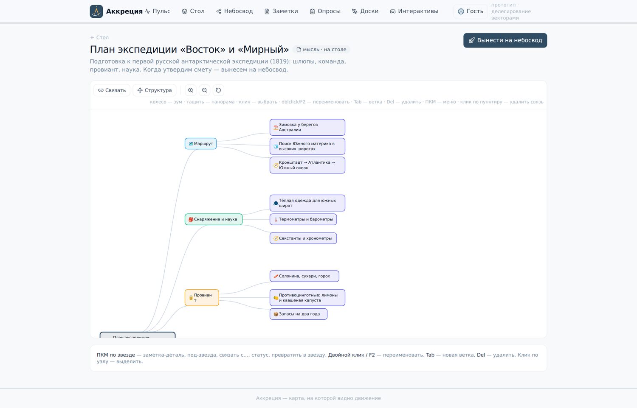Image resolution: width=637 pixels, height=408 pixels.
Task: Click the Кронштадт → Атлантика node
Action: (x=307, y=165)
